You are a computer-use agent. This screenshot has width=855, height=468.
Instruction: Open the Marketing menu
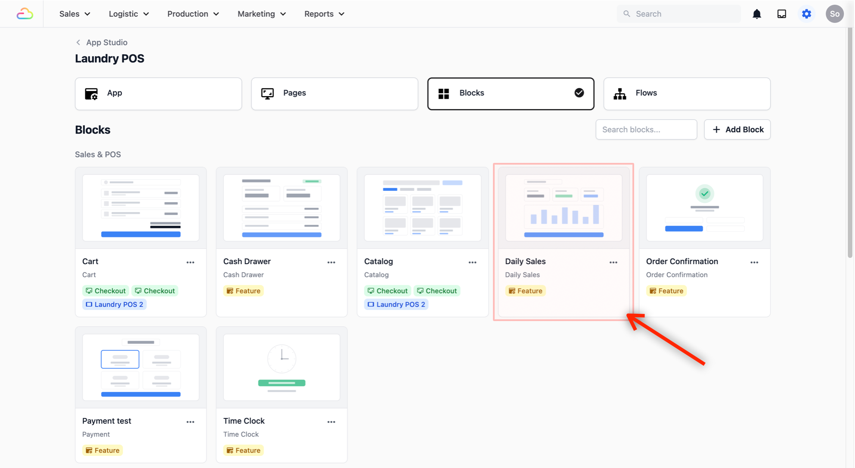pos(261,14)
